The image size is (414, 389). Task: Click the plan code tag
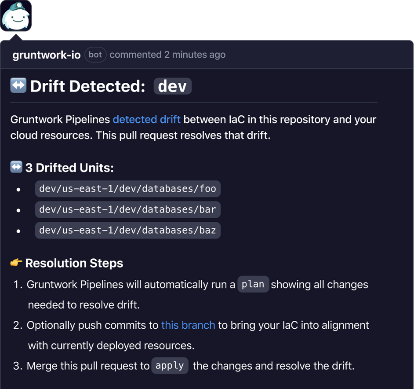tap(253, 284)
